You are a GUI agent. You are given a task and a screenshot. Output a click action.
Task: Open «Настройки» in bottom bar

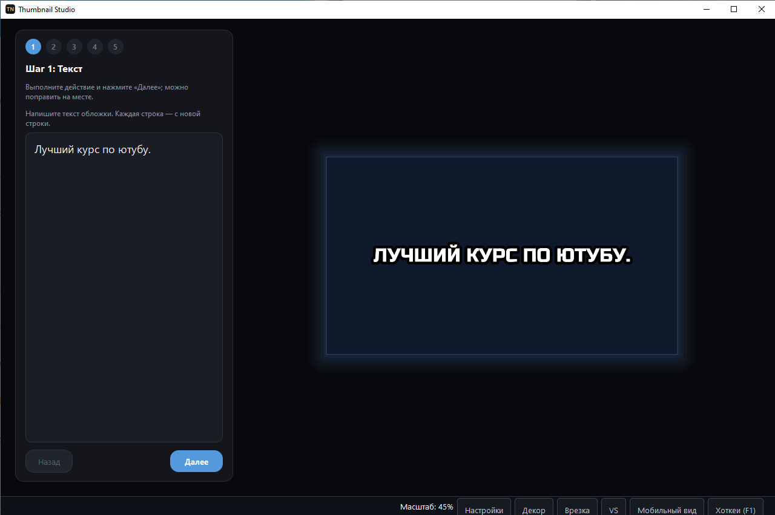click(x=484, y=507)
